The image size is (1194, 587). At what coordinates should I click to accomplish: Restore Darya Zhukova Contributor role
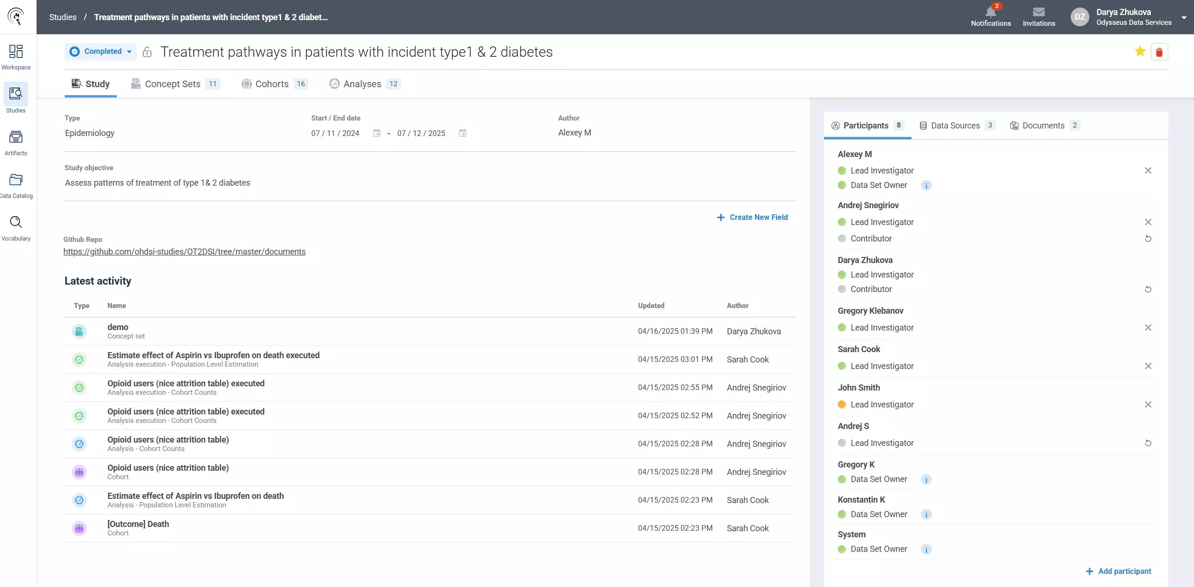click(x=1148, y=289)
